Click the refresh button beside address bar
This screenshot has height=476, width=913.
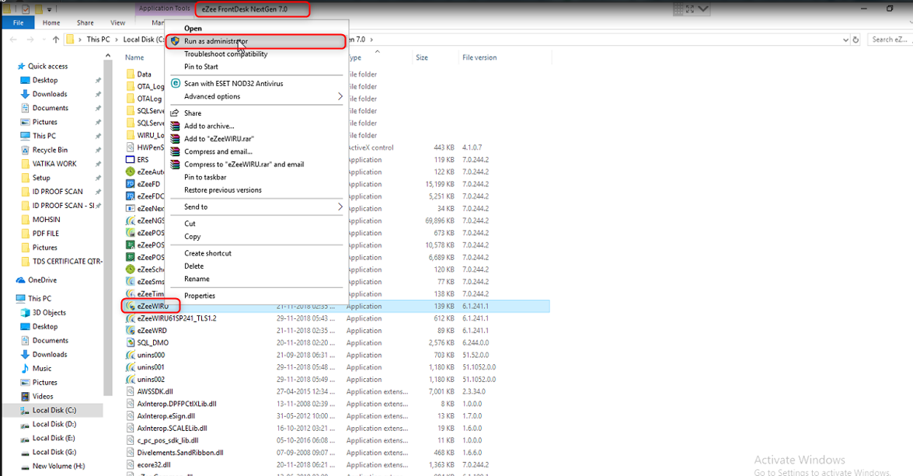click(x=856, y=40)
